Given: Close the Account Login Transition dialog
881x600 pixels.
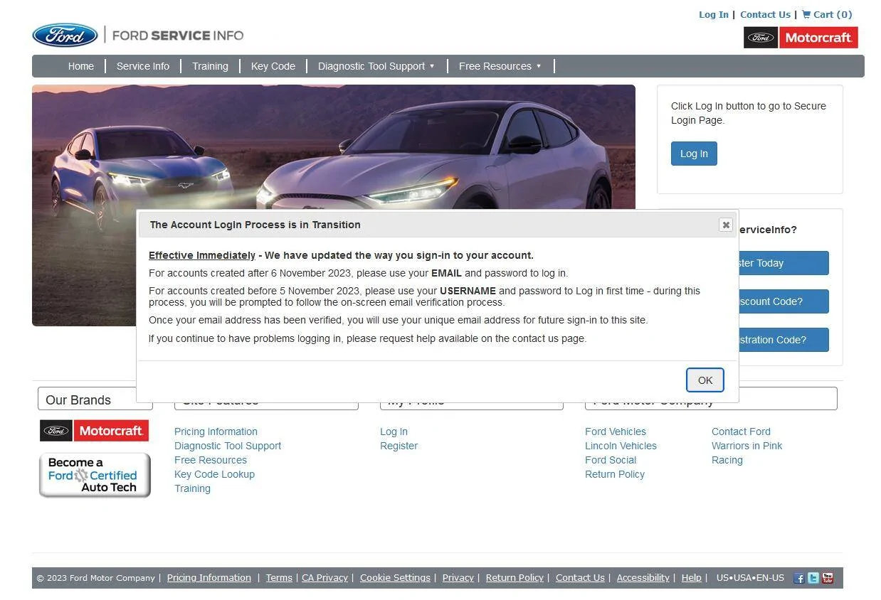Looking at the screenshot, I should [x=726, y=225].
